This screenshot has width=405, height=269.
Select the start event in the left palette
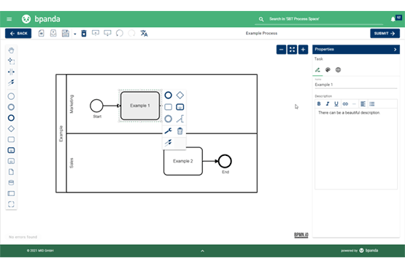tap(11, 96)
